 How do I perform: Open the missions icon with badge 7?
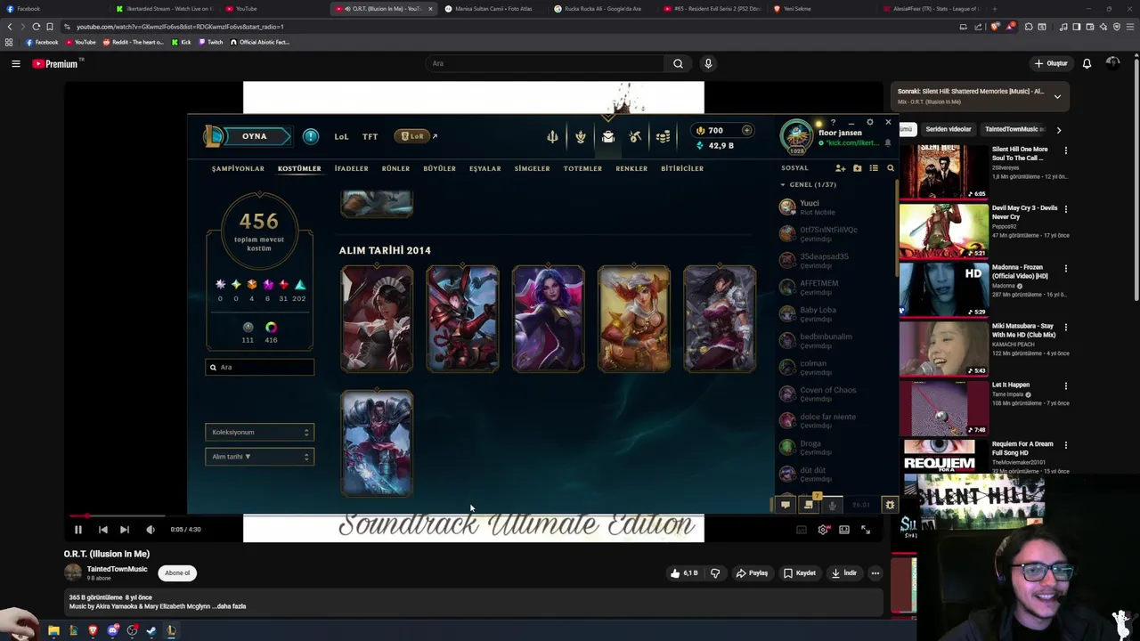coord(809,504)
